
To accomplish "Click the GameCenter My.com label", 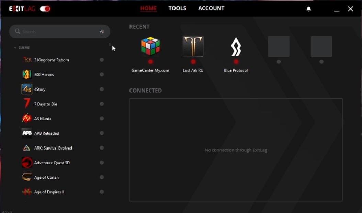I will [150, 70].
